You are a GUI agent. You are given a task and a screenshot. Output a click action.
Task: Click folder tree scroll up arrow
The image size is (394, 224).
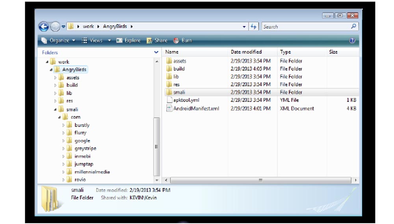click(x=157, y=62)
